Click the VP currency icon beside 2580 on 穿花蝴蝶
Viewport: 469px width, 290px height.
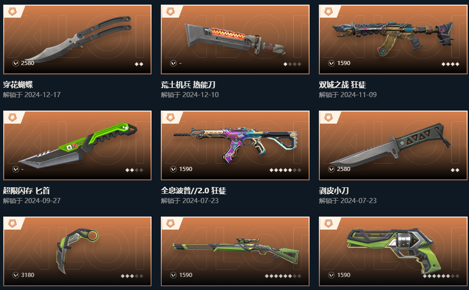15,63
